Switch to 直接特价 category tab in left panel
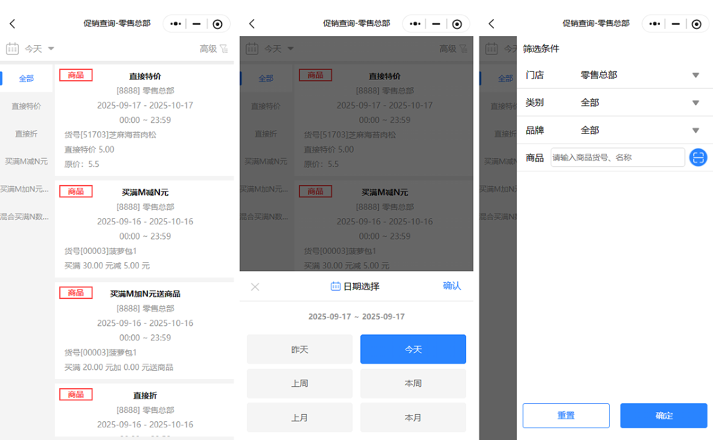The image size is (713, 440). point(26,106)
